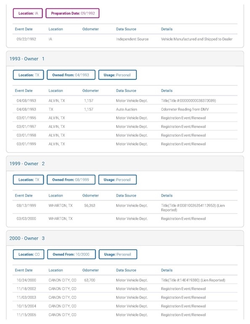Collapse the 2000 - Owner 3 section header
This screenshot has width=250, height=324.
coord(125,238)
